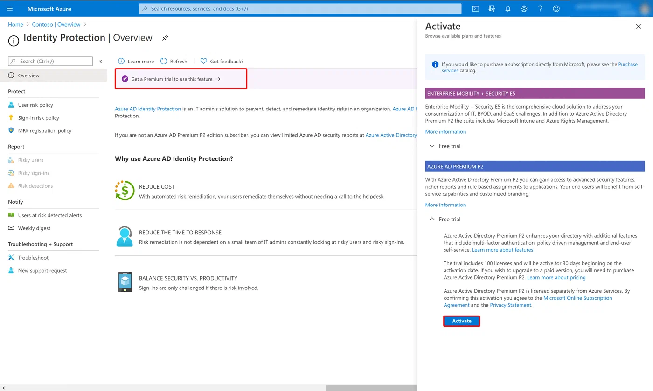Viewport: 653px width, 391px height.
Task: Click the Microsoft Azure logo text
Action: point(49,9)
